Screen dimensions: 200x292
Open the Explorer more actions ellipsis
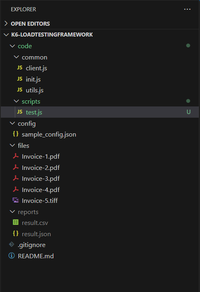click(187, 9)
